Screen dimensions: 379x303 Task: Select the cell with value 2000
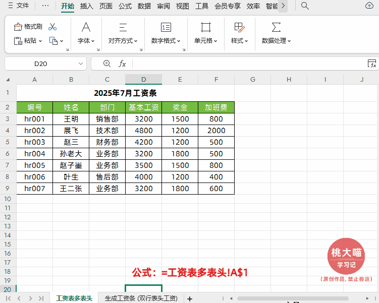pyautogui.click(x=216, y=131)
